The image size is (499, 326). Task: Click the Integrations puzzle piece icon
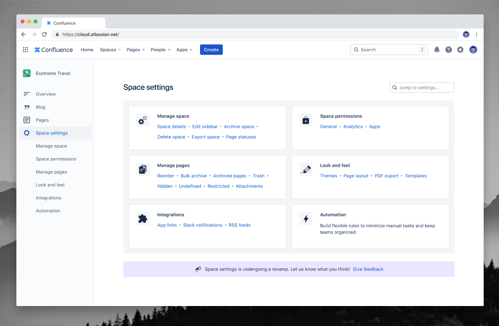point(143,219)
